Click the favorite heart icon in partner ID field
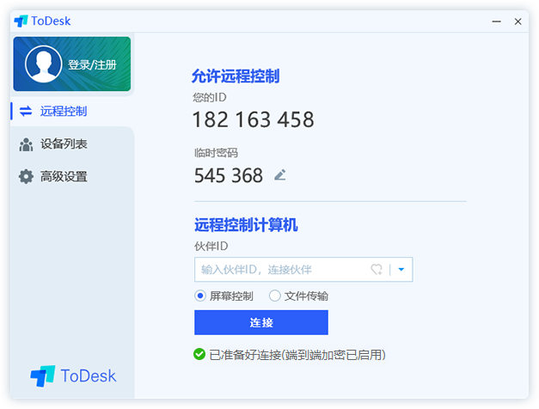 (x=377, y=269)
